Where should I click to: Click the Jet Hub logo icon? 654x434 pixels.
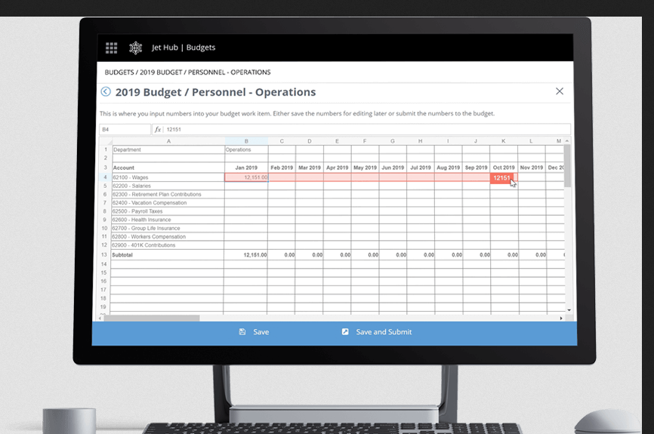point(136,48)
